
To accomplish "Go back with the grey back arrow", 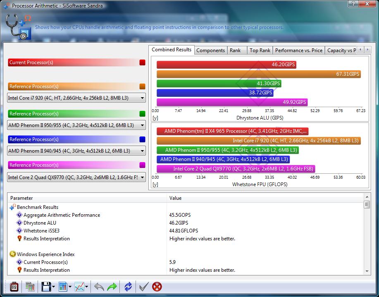I will tap(99, 287).
